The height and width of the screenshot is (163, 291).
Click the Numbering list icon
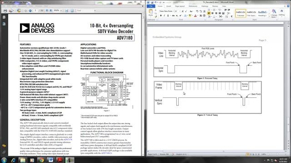pos(214,10)
